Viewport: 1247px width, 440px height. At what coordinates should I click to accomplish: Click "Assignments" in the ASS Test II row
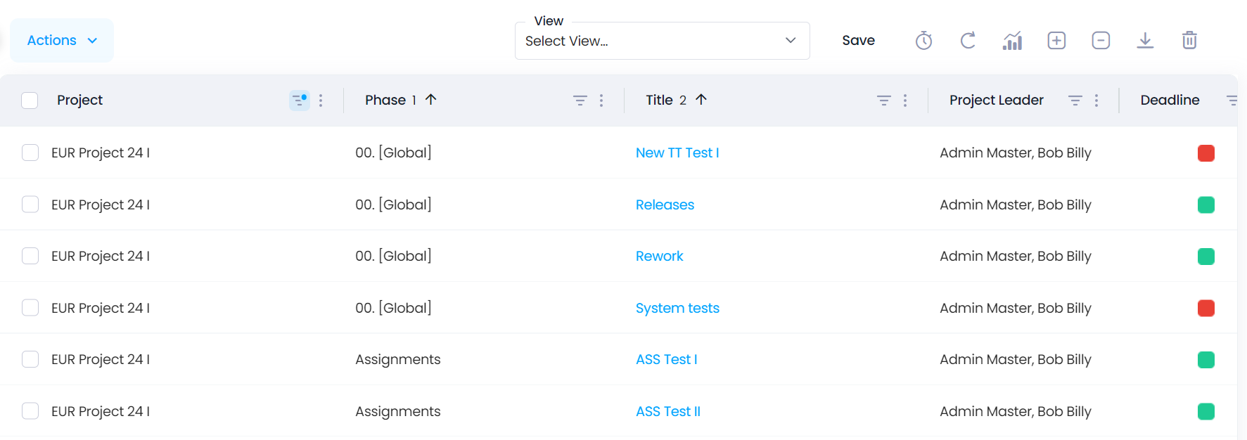398,411
